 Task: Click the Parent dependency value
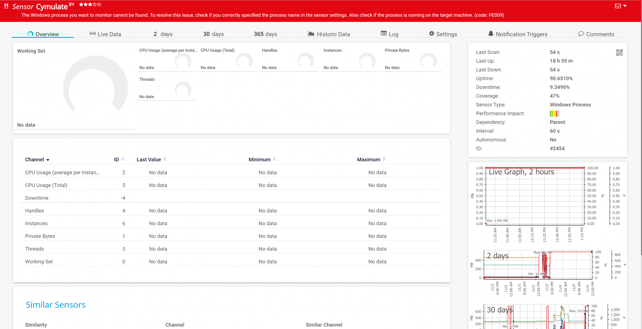click(557, 122)
